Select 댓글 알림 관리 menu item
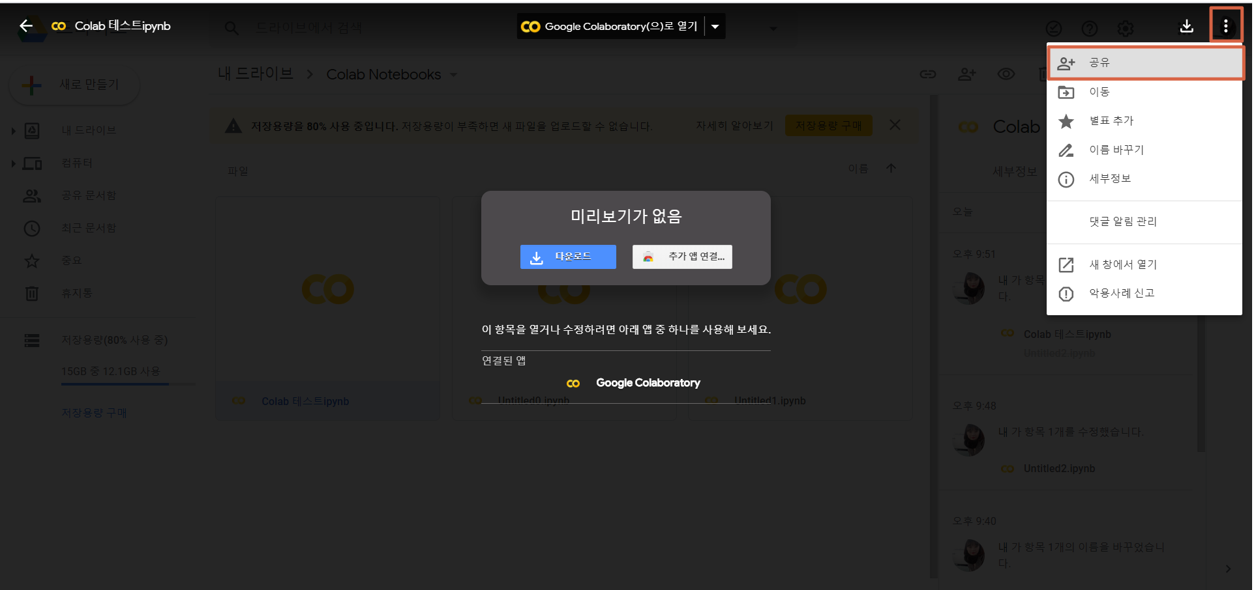The height and width of the screenshot is (590, 1256). (1145, 221)
